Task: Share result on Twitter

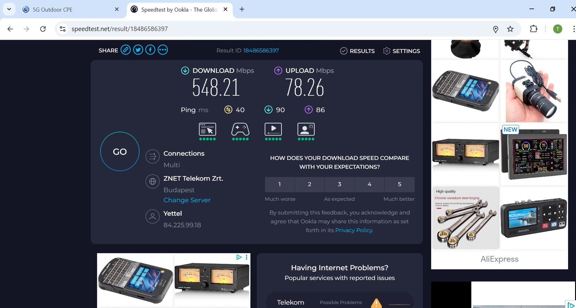Action: 138,50
